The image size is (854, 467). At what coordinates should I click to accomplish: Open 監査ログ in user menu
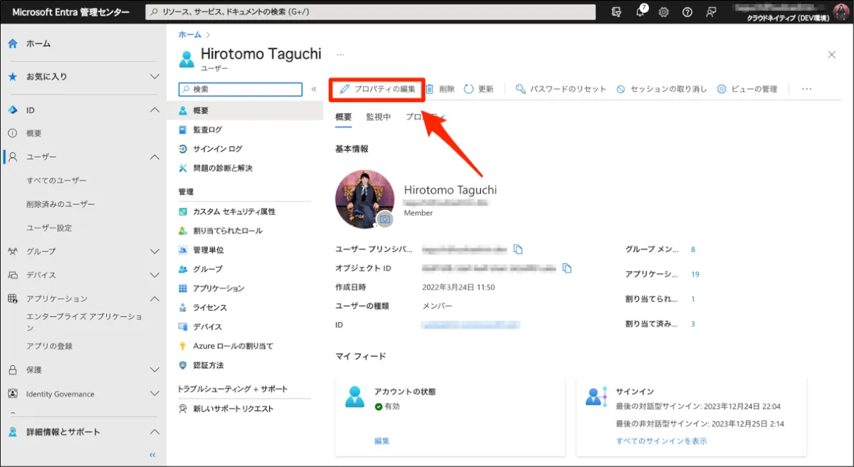click(x=207, y=130)
